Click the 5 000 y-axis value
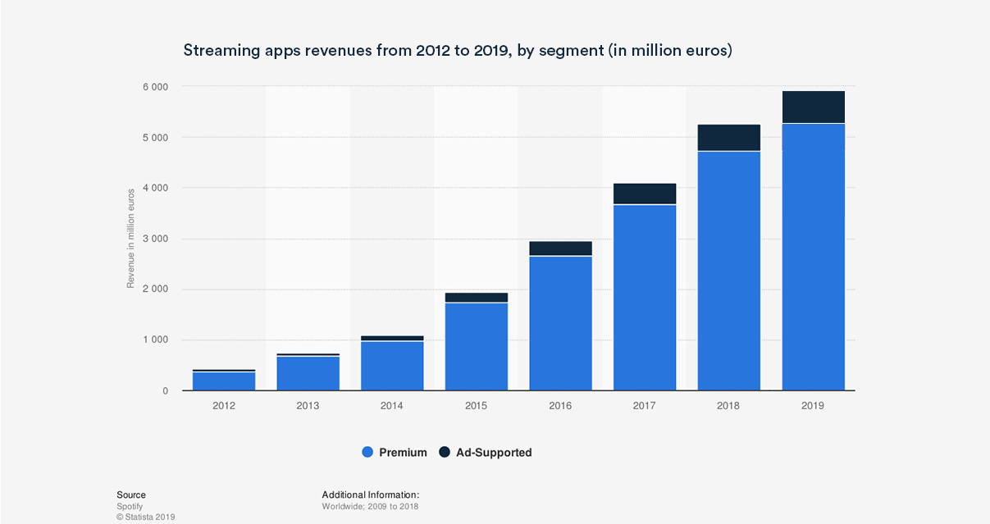The height and width of the screenshot is (524, 990). (154, 138)
